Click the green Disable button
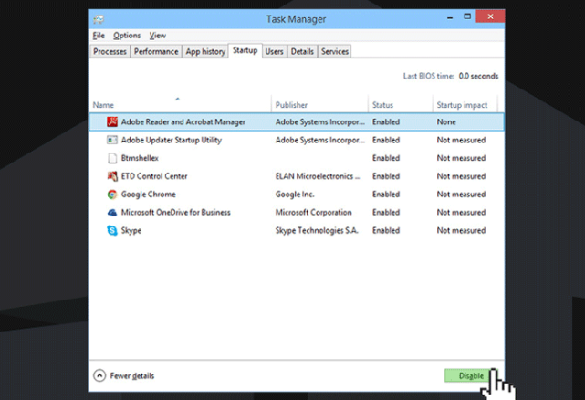Viewport: 585px width, 400px height. point(471,375)
